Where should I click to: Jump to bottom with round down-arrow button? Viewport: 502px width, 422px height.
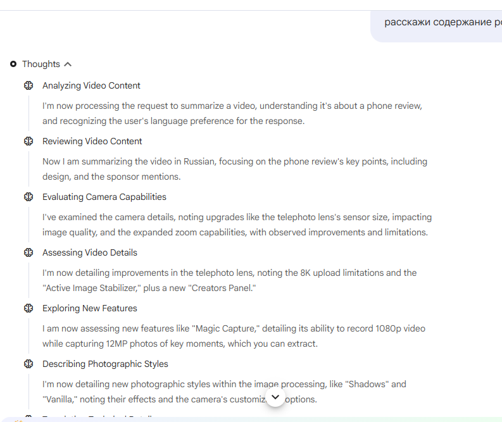tap(275, 397)
